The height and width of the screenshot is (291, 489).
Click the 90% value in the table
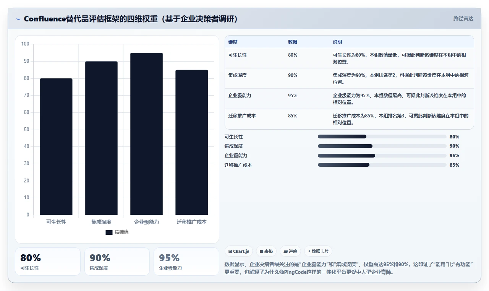293,75
